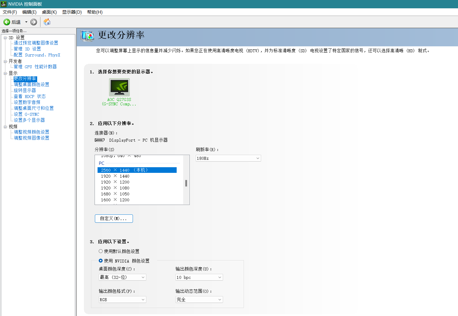Open the 编辑(E) menu
458x316 pixels.
tap(29, 12)
